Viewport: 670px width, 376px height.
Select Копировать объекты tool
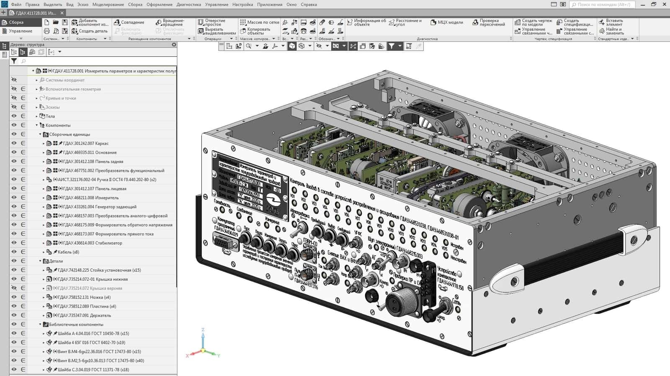coord(255,31)
